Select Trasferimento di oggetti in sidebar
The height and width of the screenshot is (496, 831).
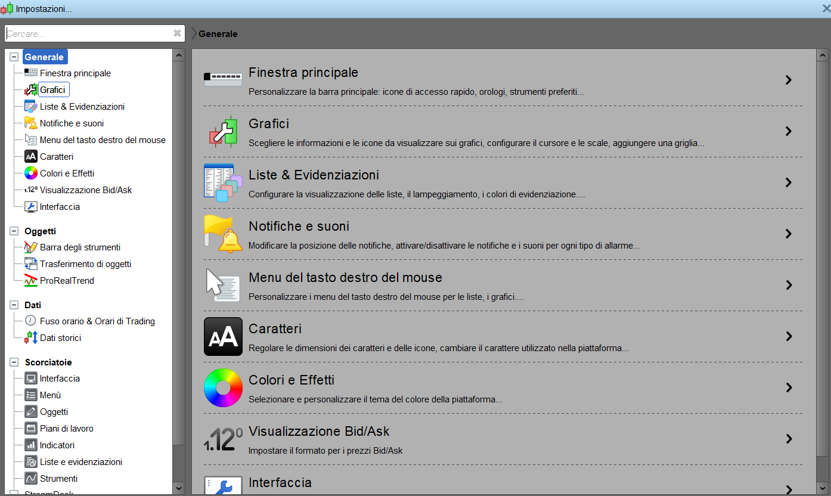85,264
